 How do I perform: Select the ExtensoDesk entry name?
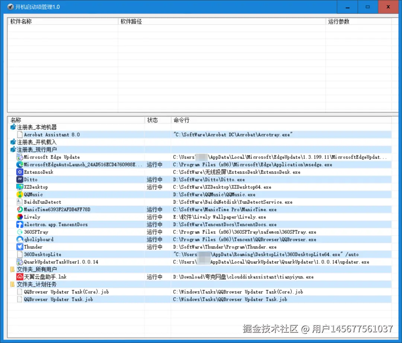coord(39,172)
